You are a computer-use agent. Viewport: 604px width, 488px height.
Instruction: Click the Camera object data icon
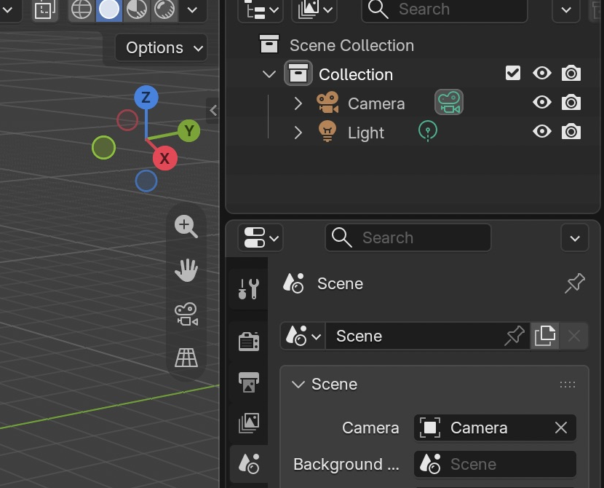click(x=449, y=102)
